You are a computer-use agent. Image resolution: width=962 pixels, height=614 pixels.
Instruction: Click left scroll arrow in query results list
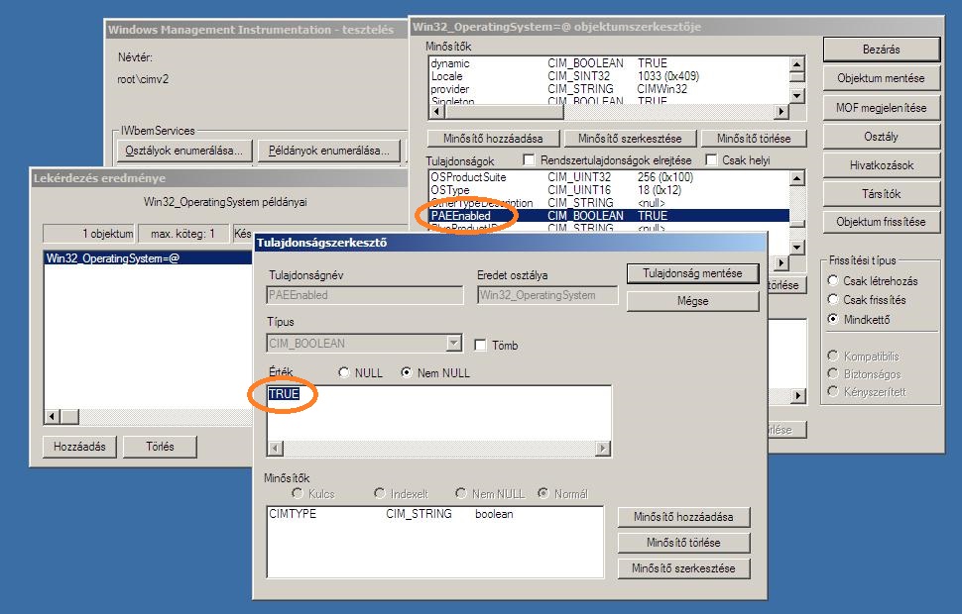pos(53,417)
